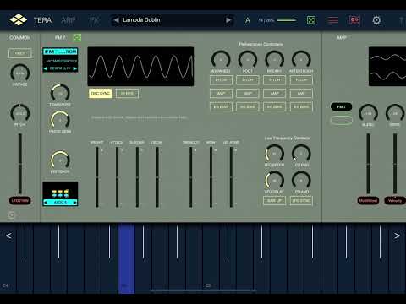
Task: Click the LFO SPEED knob
Action: coord(274,154)
